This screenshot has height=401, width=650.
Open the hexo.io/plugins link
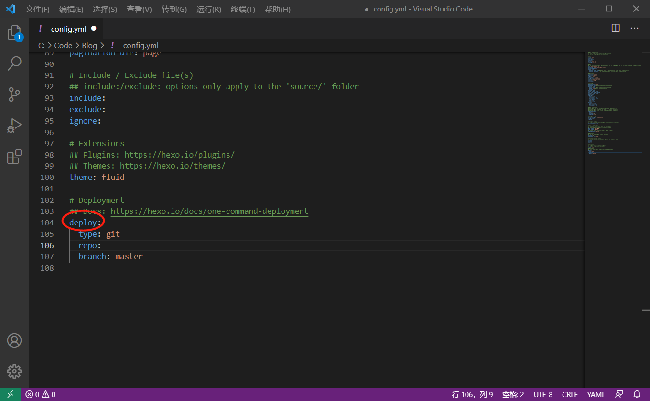coord(180,155)
